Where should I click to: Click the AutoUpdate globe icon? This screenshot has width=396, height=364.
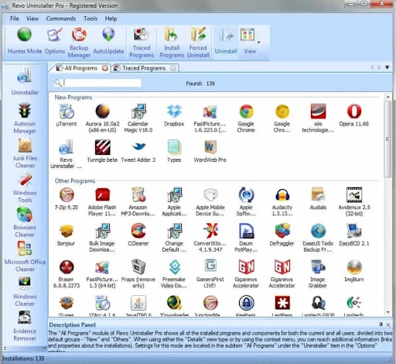pyautogui.click(x=108, y=35)
